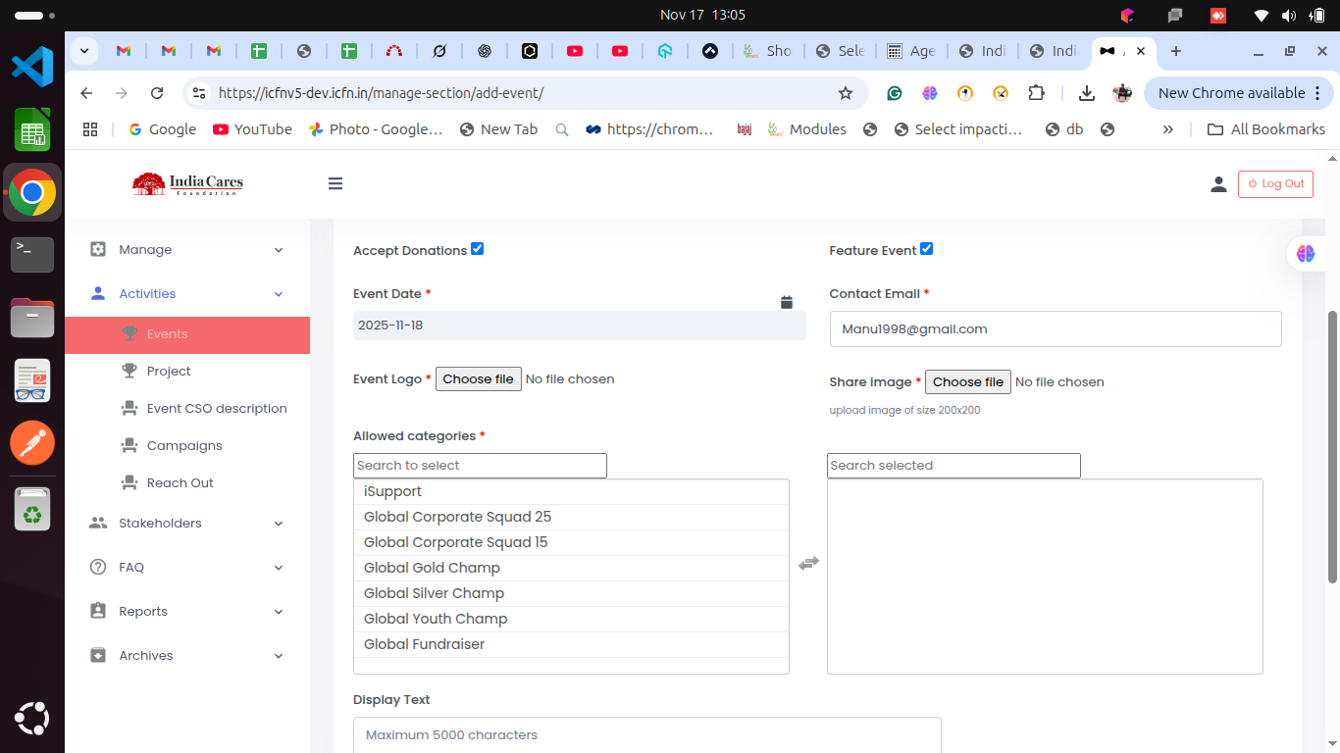Click Choose file for Event Logo
The image size is (1340, 753).
478,379
